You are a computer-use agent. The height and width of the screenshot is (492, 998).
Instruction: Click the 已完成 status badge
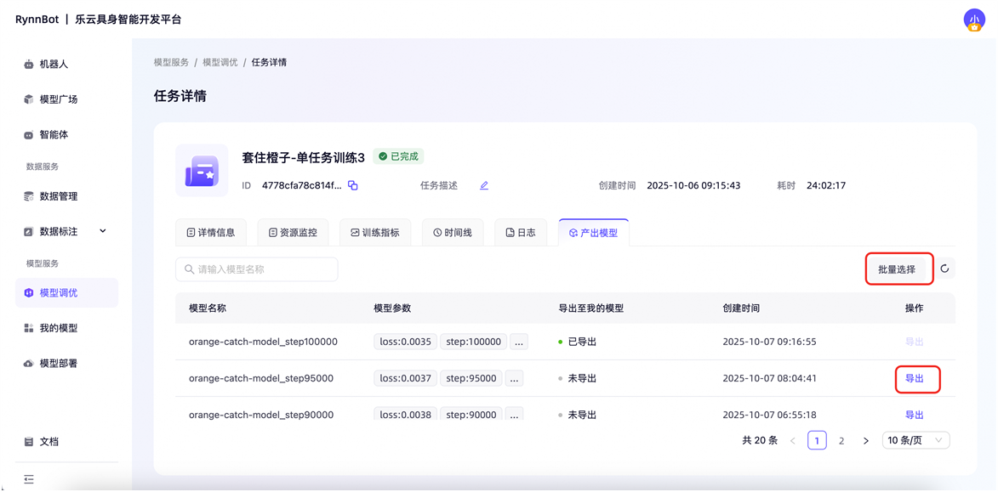(x=398, y=156)
